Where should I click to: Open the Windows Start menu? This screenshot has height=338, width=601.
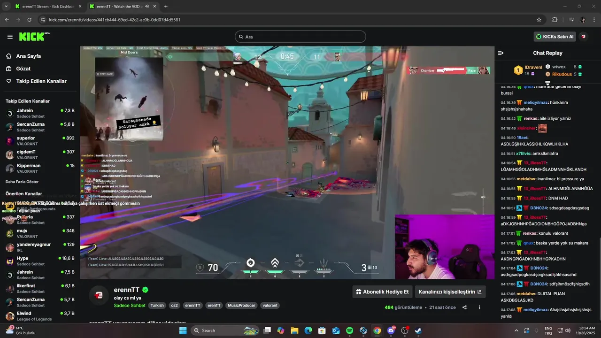click(x=183, y=330)
